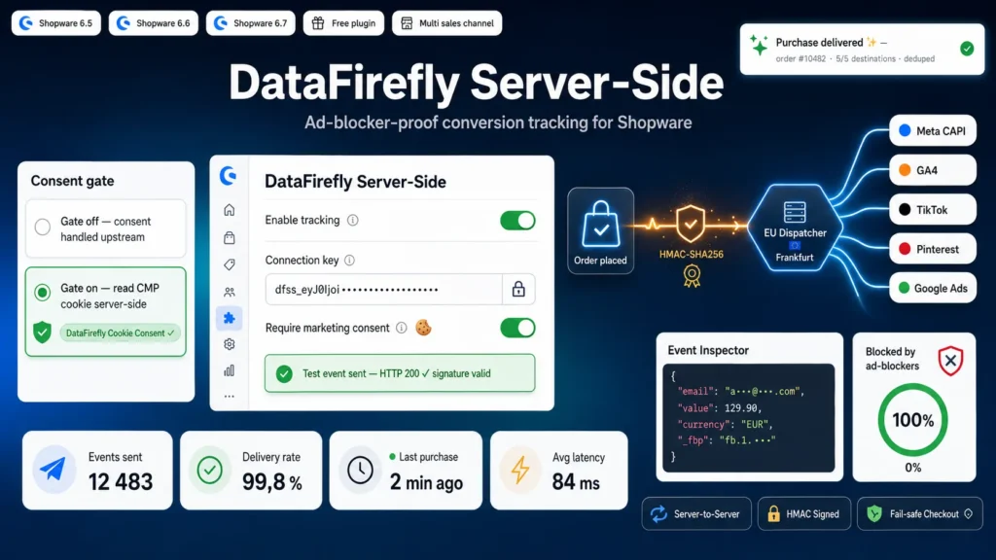The width and height of the screenshot is (996, 560).
Task: Expand the sidebar more options ellipsis
Action: (x=230, y=397)
